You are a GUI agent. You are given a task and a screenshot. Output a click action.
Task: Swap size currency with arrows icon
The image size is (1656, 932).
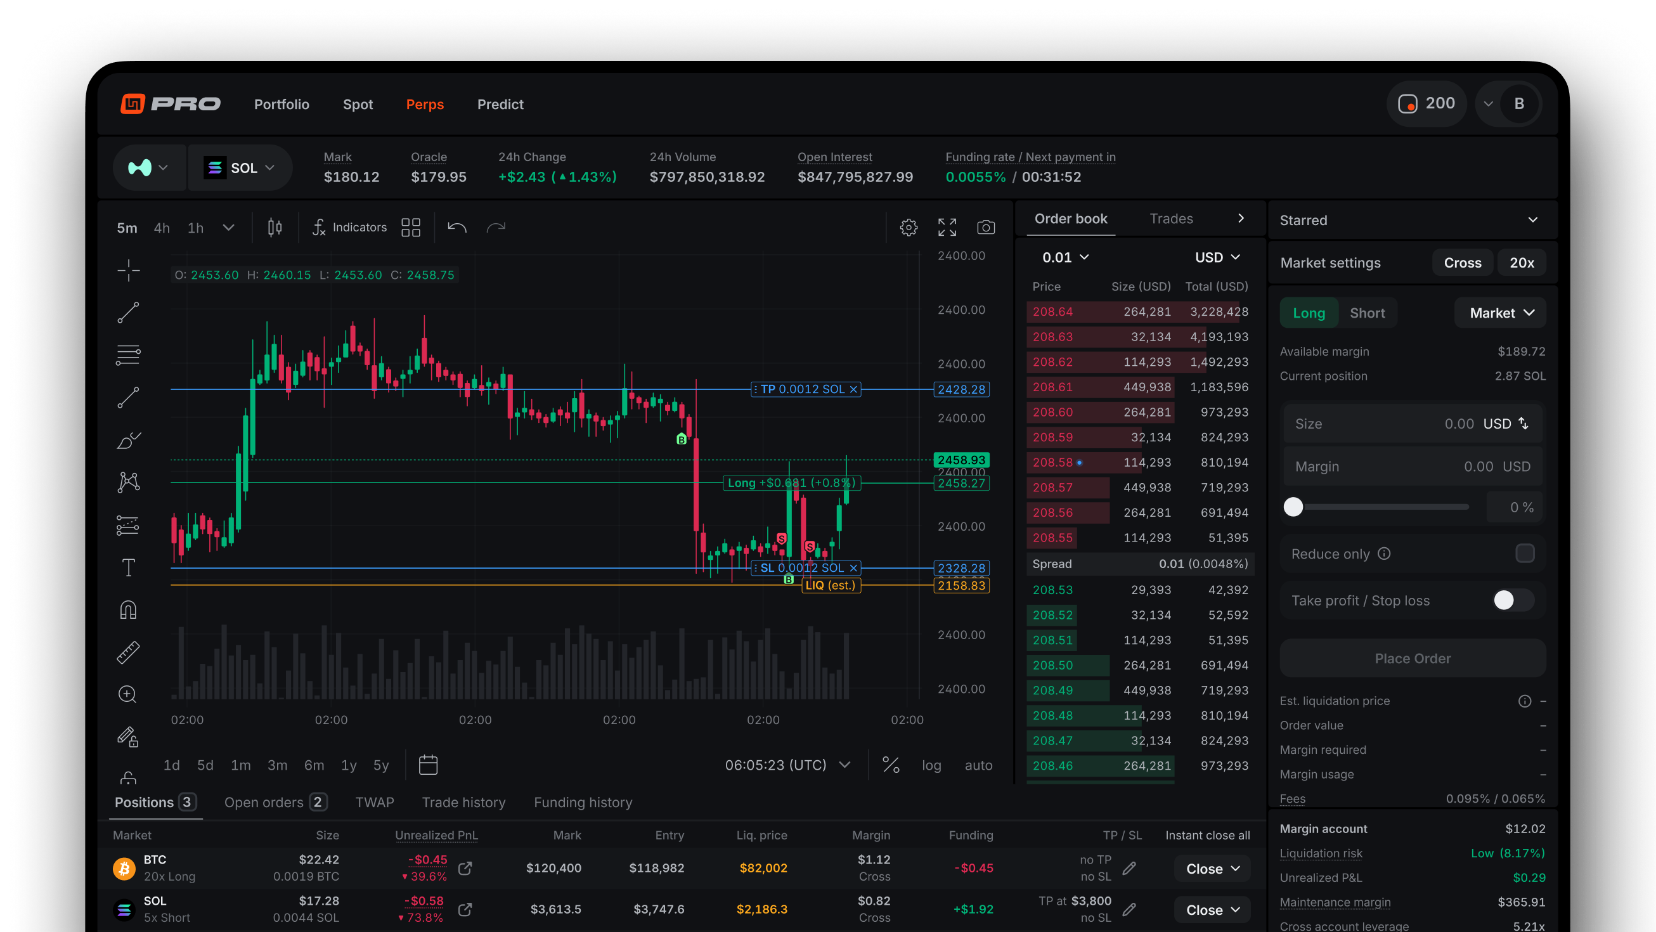tap(1523, 424)
